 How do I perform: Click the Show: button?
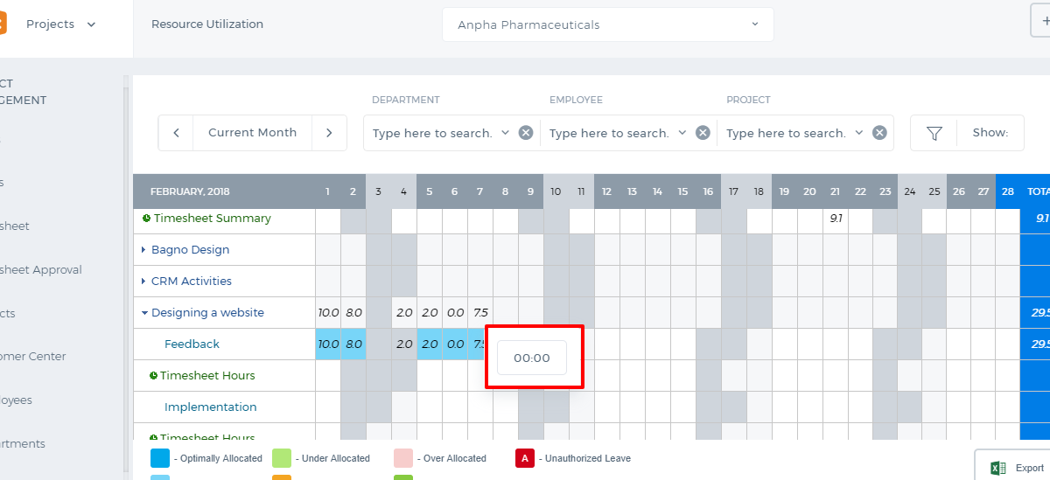pyautogui.click(x=990, y=133)
